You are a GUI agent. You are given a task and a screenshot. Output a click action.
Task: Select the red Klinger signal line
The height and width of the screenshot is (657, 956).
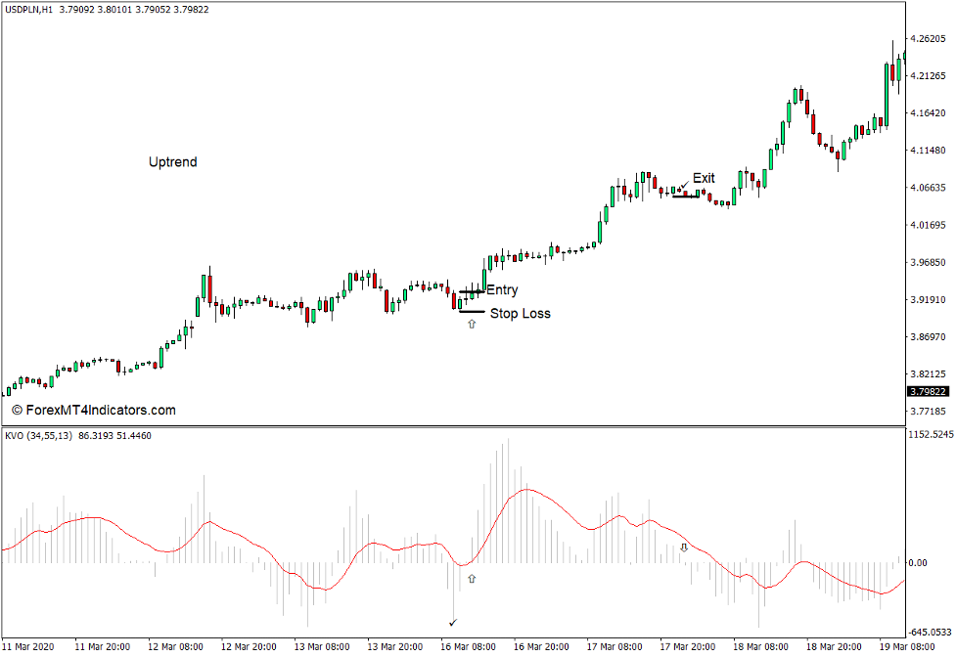click(528, 489)
